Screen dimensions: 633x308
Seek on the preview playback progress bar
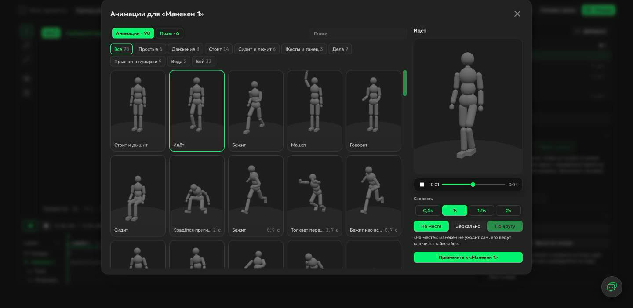coord(473,185)
